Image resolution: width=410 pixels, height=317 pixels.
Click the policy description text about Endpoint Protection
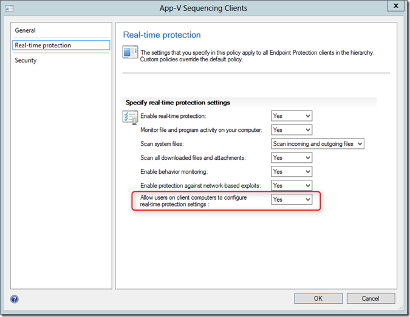(257, 56)
